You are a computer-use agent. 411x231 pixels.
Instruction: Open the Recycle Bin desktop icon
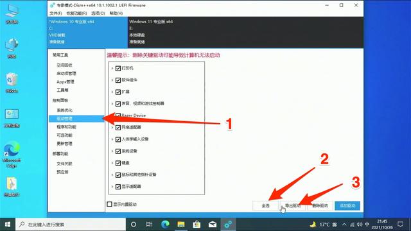[x=12, y=83]
